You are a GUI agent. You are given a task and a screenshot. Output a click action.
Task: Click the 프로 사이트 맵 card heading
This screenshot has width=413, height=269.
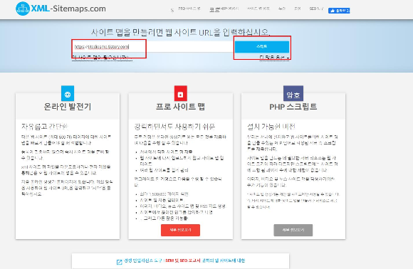click(180, 107)
